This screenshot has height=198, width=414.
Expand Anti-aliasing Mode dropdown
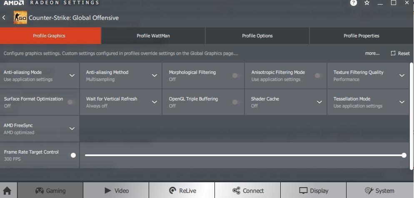[72, 76]
